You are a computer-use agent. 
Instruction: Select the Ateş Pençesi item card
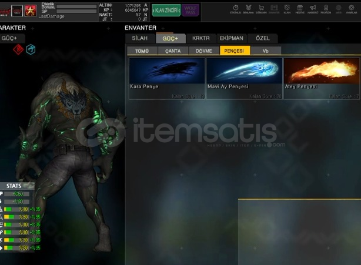click(322, 78)
